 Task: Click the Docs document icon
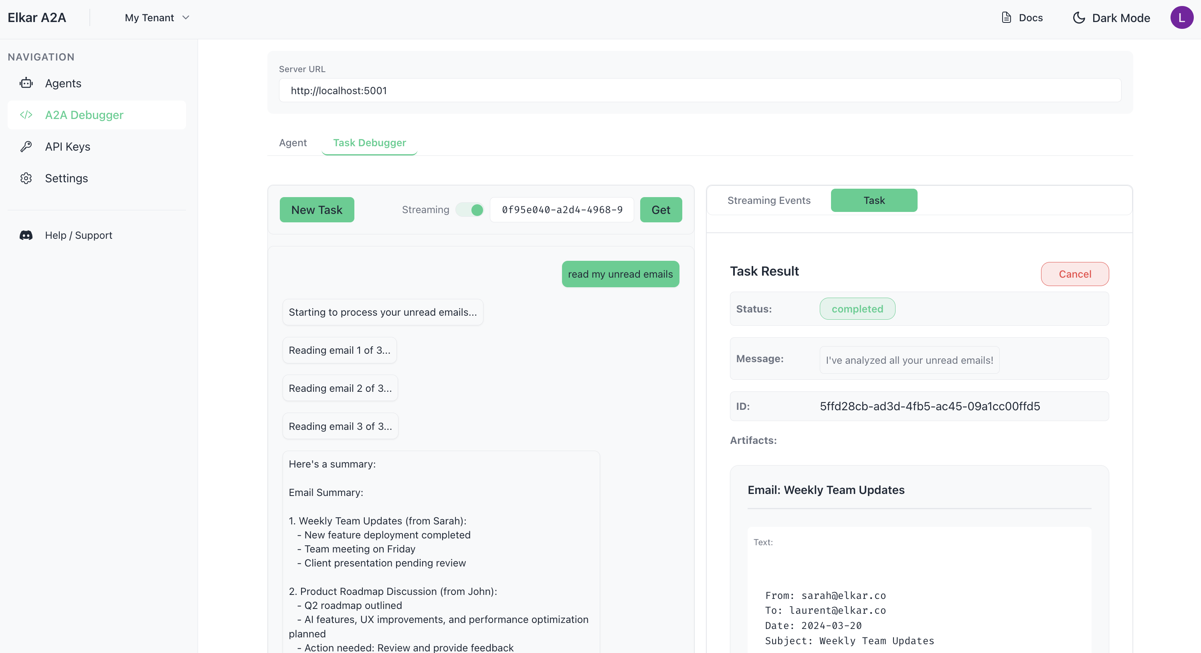coord(1006,18)
